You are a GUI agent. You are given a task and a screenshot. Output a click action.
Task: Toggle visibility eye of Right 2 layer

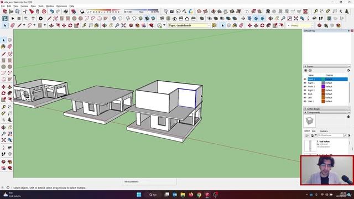pos(305,90)
